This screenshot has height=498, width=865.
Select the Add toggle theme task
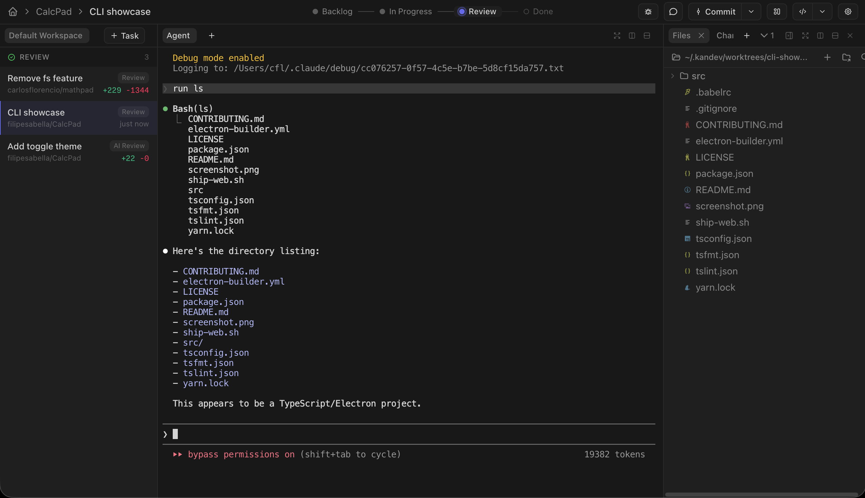pos(78,152)
